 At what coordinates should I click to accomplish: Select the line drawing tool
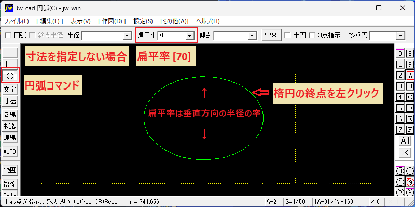tap(10, 53)
